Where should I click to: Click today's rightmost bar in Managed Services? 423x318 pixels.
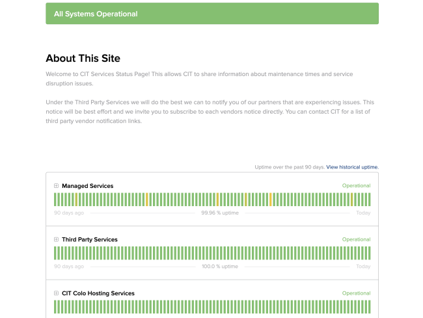(370, 200)
